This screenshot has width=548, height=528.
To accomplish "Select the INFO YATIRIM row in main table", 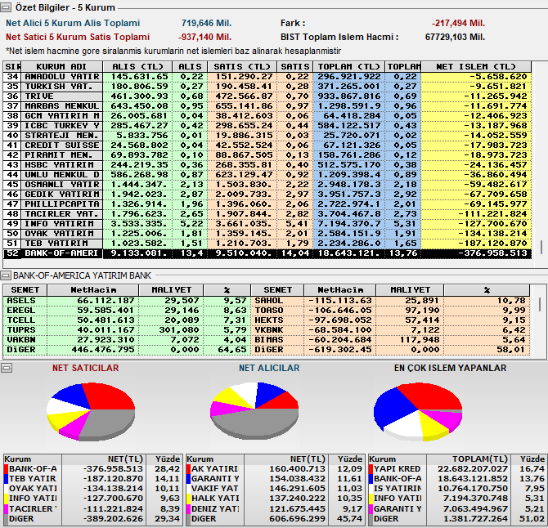I will click(x=267, y=223).
